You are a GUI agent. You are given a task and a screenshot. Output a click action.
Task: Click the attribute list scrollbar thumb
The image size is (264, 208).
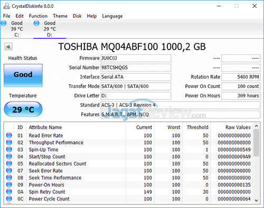pyautogui.click(x=257, y=143)
